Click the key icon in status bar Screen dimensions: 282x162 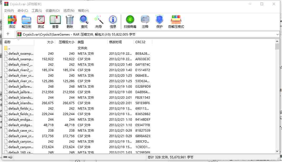pyautogui.click(x=10, y=157)
